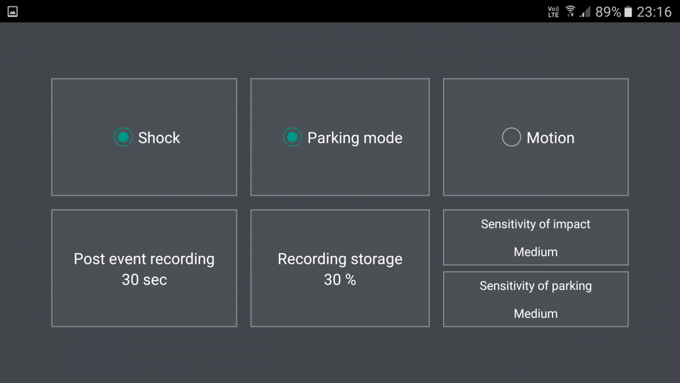Click the Shock label text
Screen dimensions: 680x383
(x=159, y=138)
